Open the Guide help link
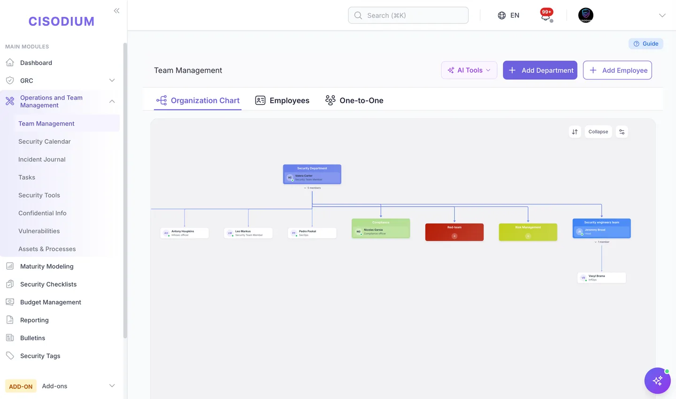The width and height of the screenshot is (676, 399). (x=646, y=44)
